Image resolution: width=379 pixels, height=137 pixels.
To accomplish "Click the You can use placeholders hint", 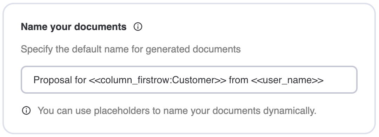I will pos(177,111).
